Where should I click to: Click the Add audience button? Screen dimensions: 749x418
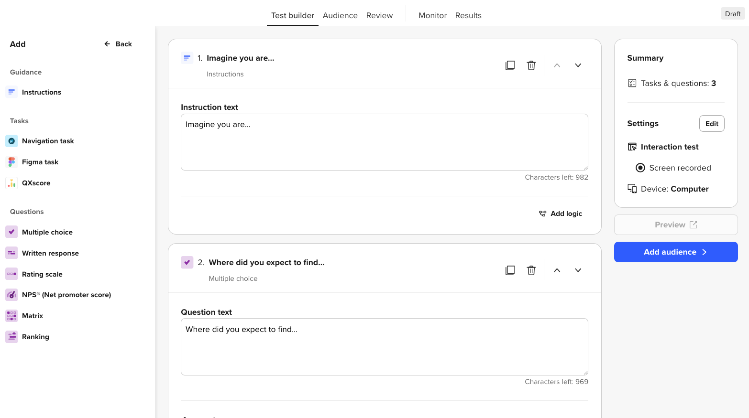click(x=675, y=252)
